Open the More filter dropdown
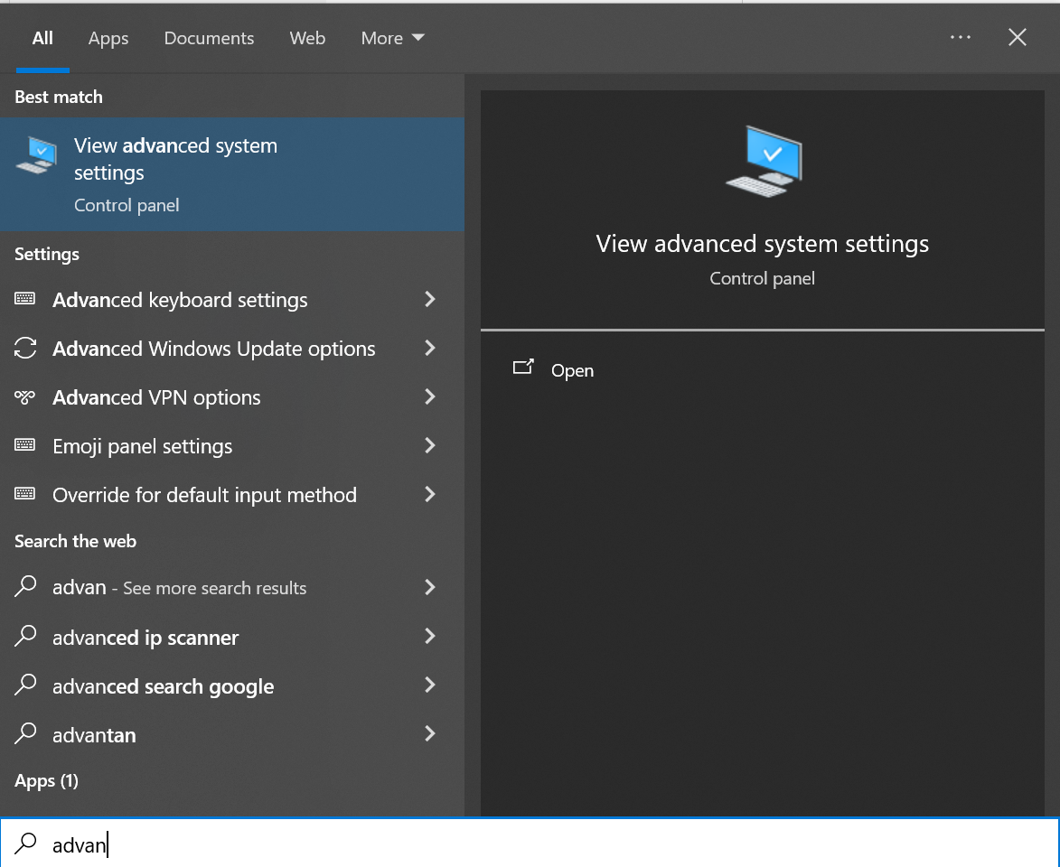The image size is (1060, 867). pos(392,38)
